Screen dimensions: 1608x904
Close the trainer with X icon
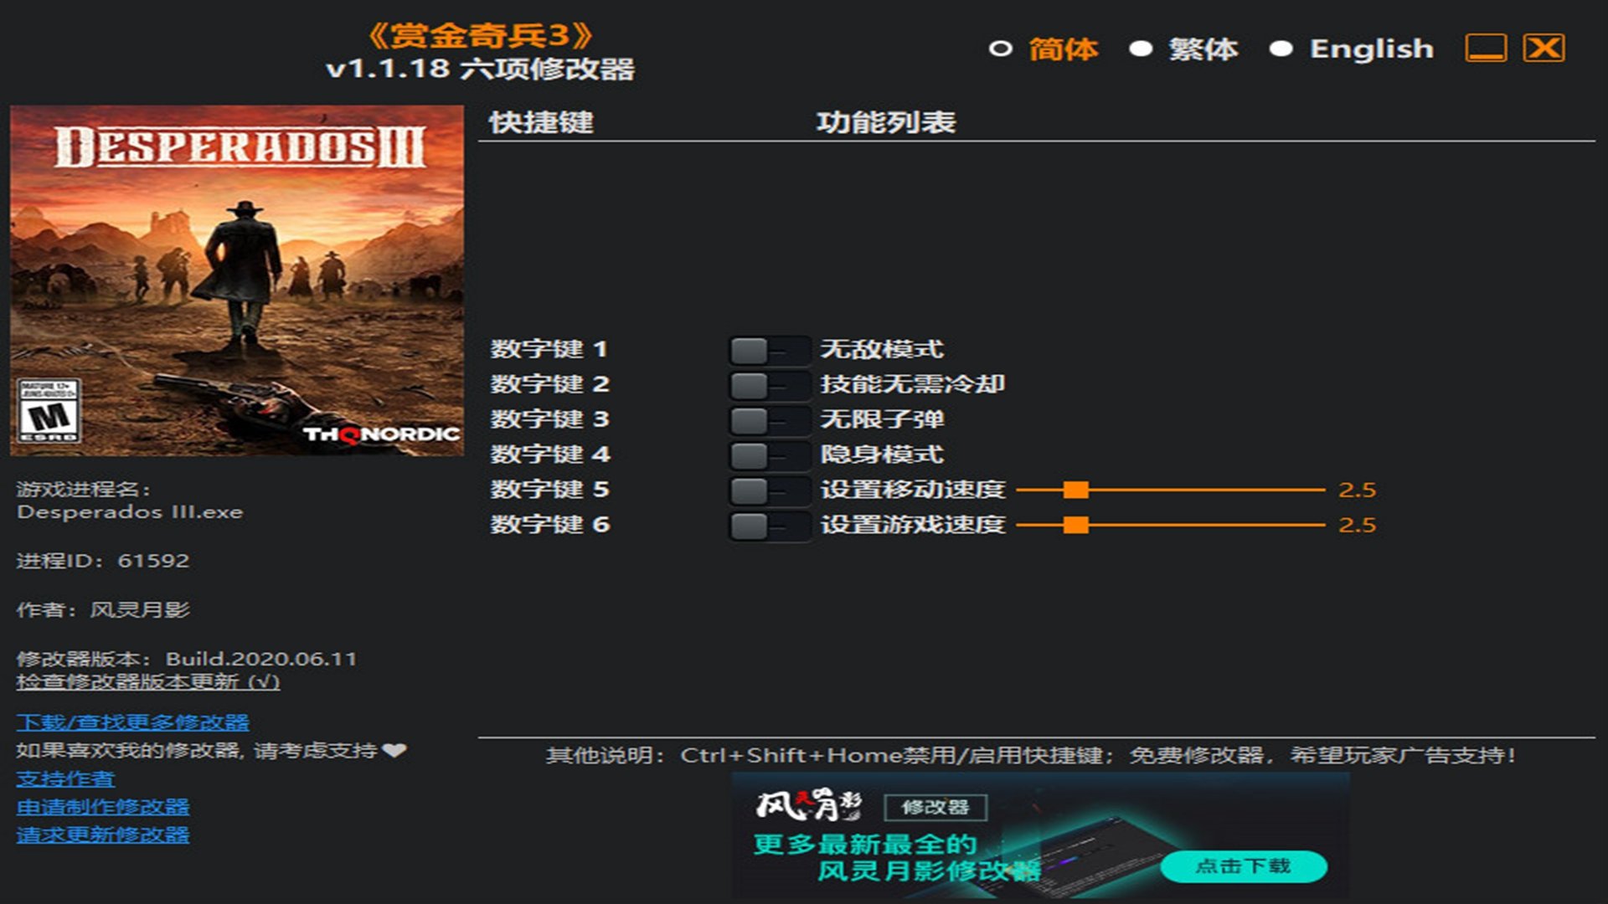1543,48
